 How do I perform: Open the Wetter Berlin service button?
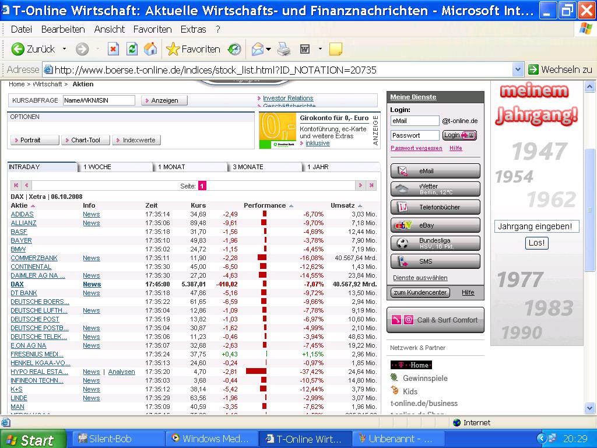(435, 189)
